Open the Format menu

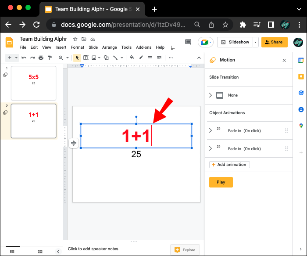coord(77,47)
